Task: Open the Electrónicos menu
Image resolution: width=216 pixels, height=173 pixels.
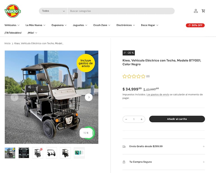Action: tap(126, 25)
